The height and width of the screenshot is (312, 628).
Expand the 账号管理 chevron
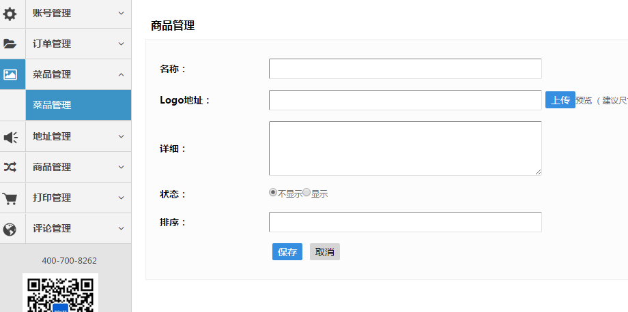(x=122, y=13)
